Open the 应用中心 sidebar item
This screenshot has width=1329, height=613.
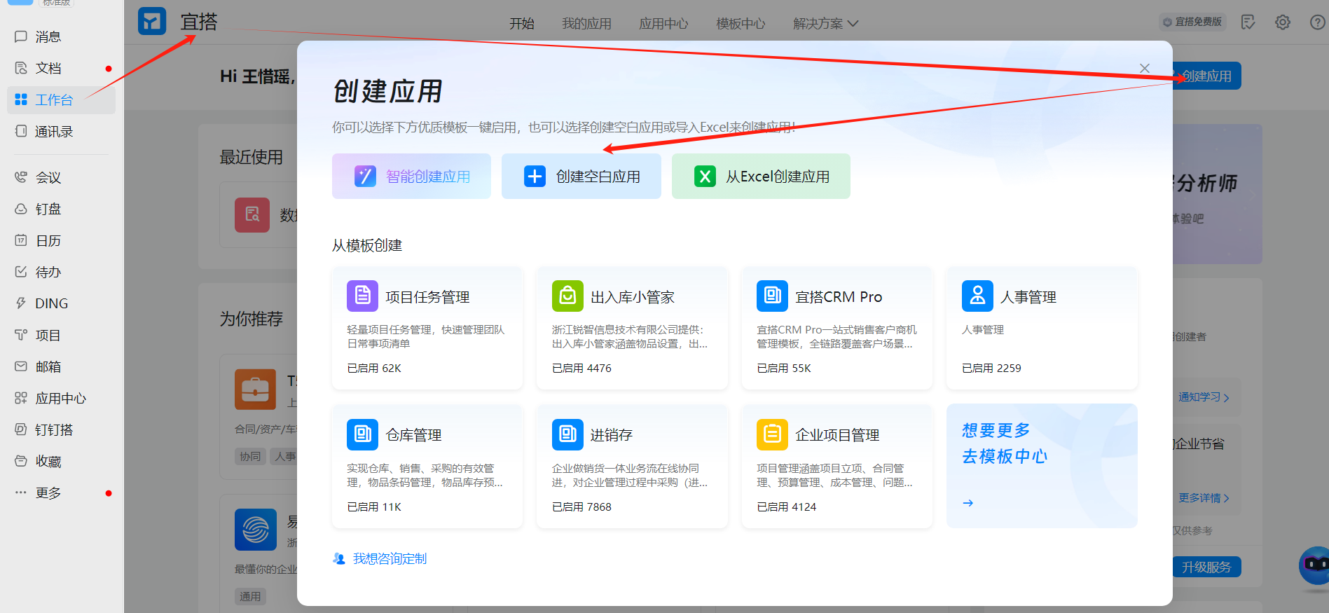61,398
